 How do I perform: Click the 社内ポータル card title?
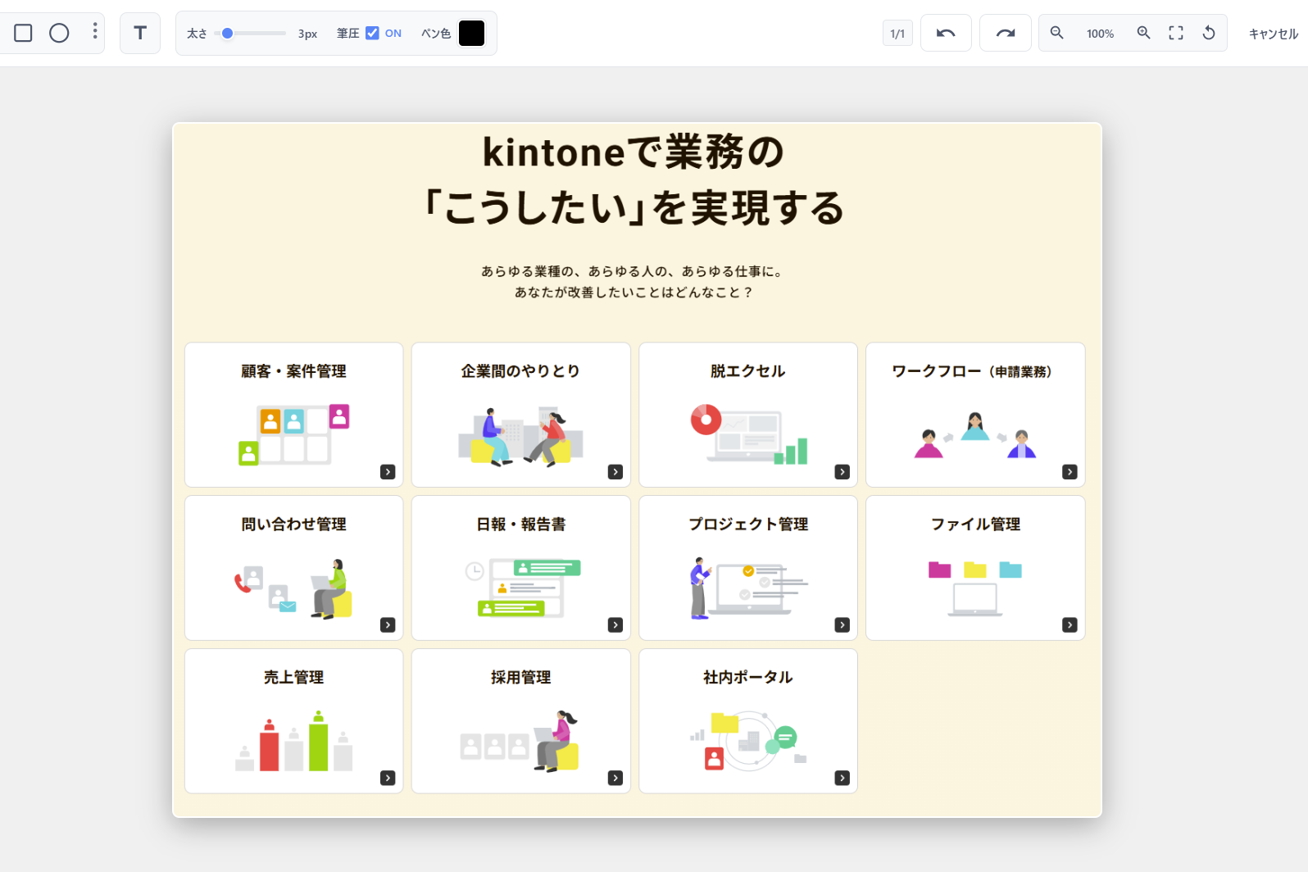748,678
